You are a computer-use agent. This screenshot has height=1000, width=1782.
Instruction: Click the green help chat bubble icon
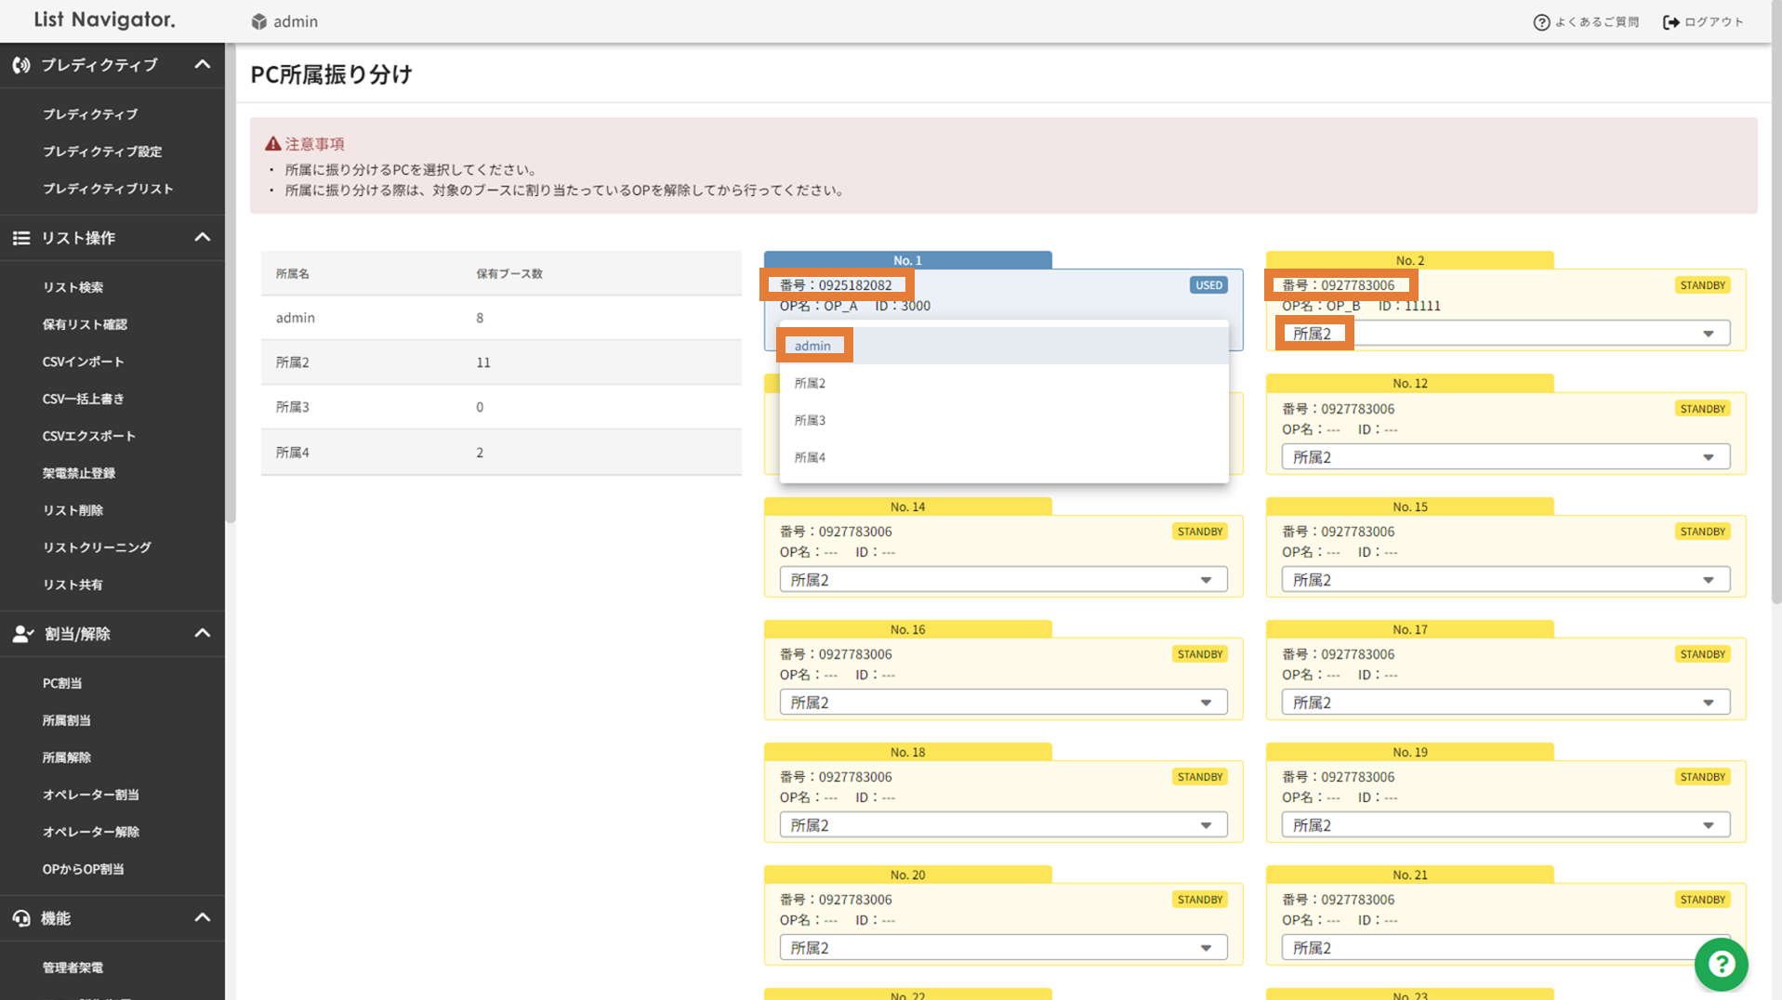[1721, 965]
